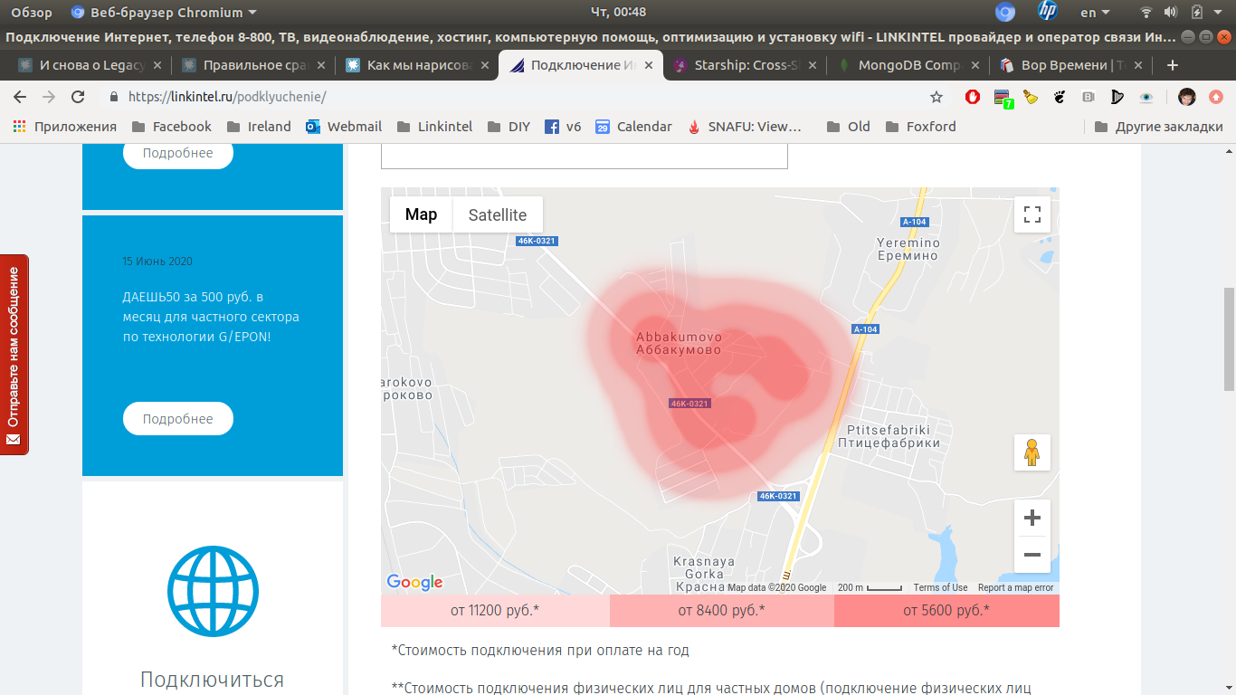Click Report a map error link

pos(1016,587)
